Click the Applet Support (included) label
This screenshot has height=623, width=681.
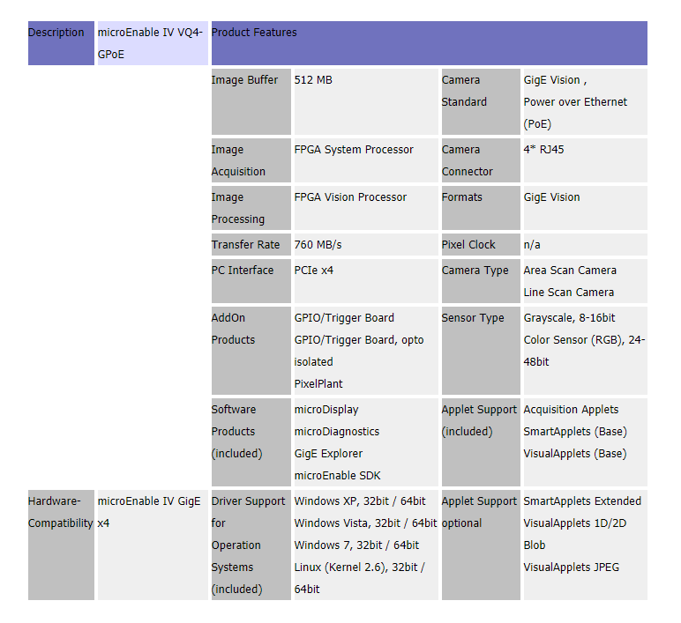coord(481,442)
